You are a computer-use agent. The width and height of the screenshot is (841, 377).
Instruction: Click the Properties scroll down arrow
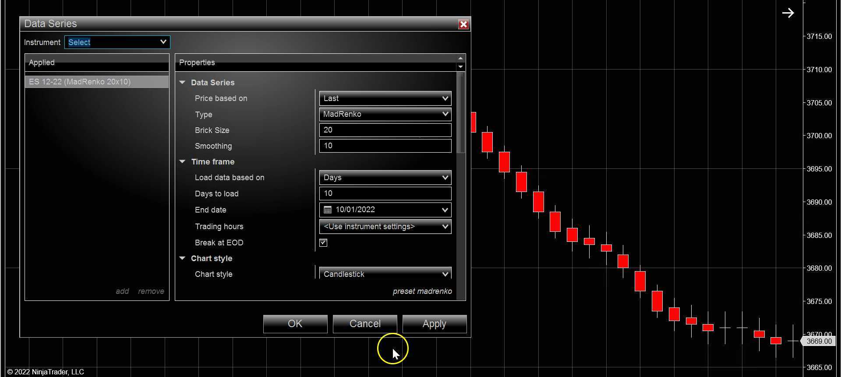[x=460, y=67]
